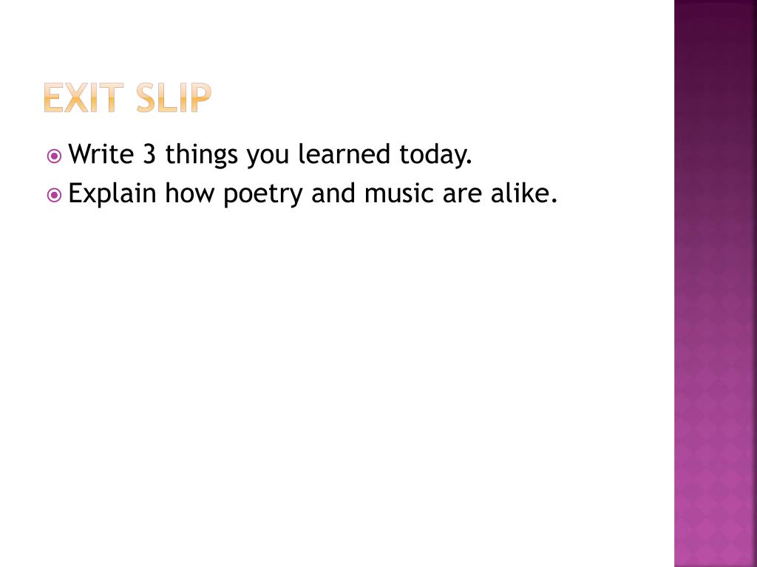Select the word 'SLIP' in the title
Viewport: 757px width, 567px height.
pyautogui.click(x=173, y=97)
